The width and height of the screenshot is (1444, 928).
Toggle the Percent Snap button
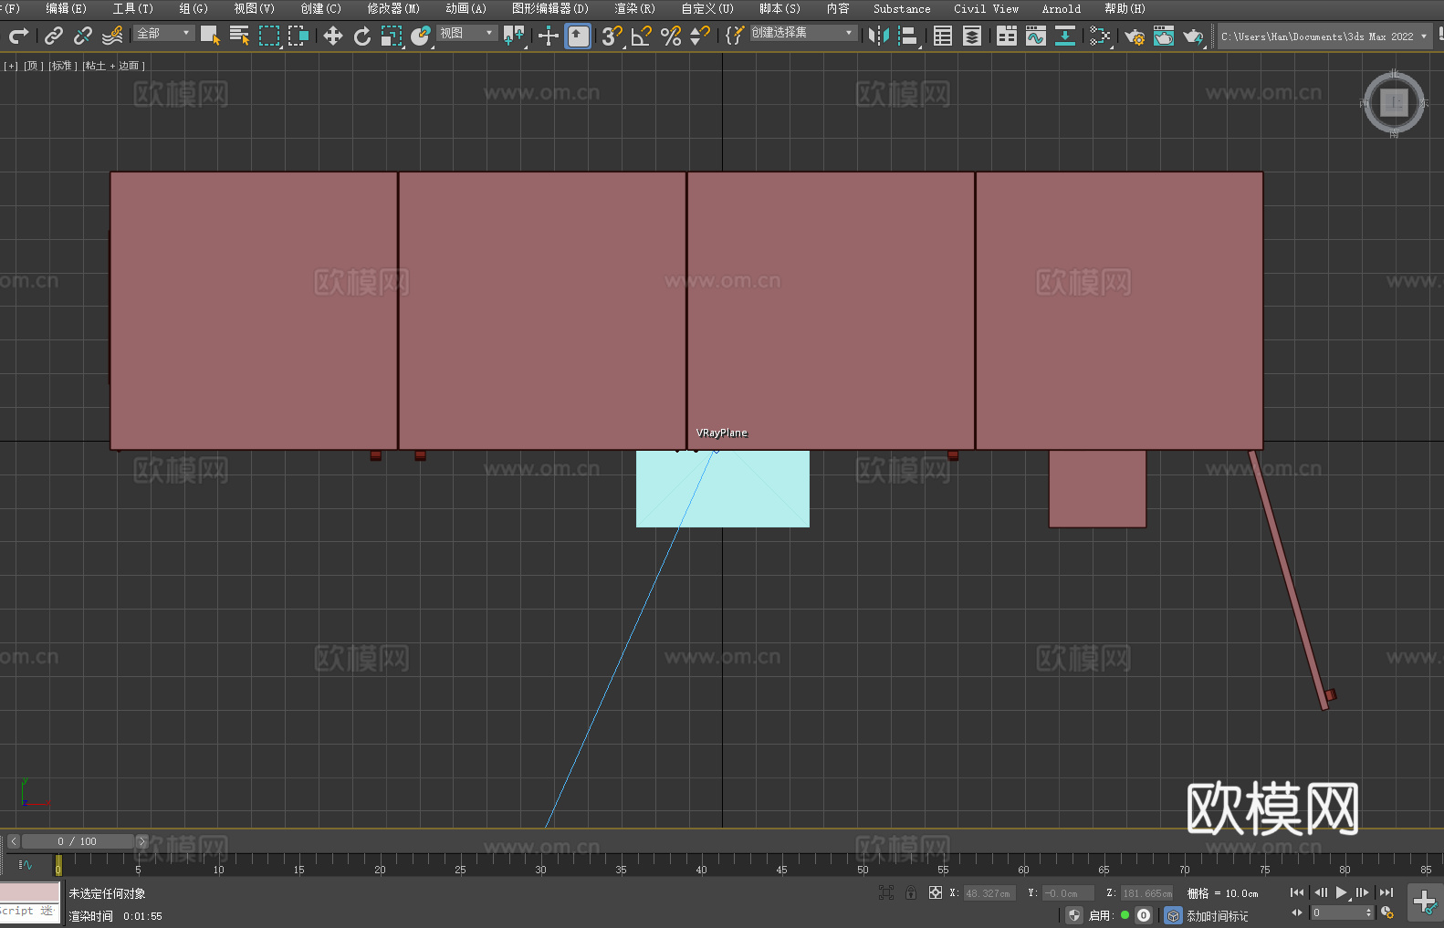(x=671, y=36)
